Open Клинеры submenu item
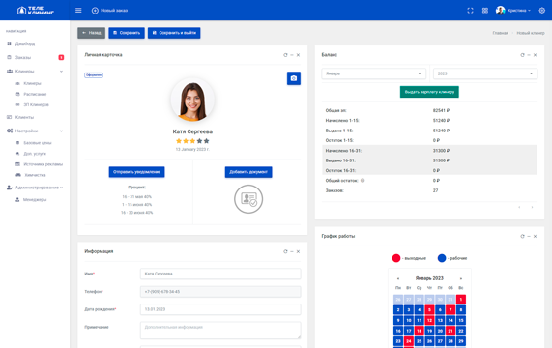Viewport: 552px width, 348px height. [x=32, y=83]
